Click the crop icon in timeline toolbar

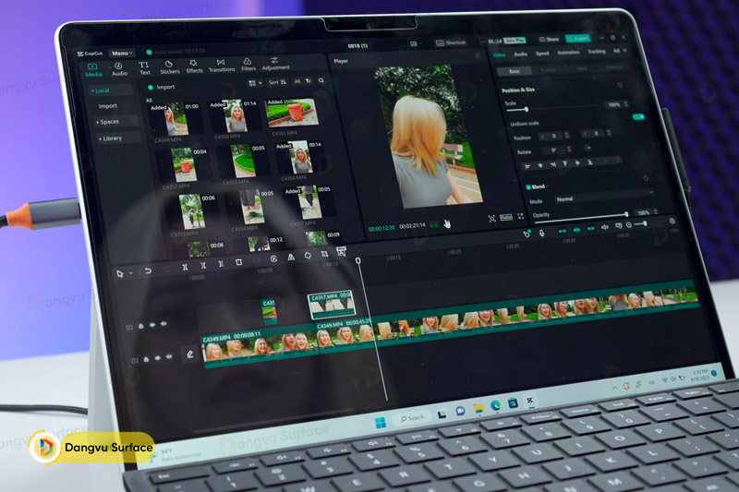click(x=324, y=254)
